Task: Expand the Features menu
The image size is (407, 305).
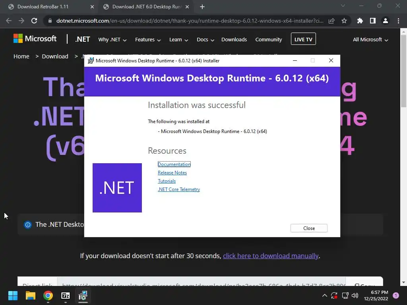Action: 148,40
